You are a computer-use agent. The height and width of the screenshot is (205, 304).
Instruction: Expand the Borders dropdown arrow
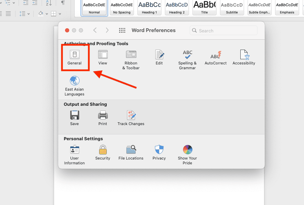tap(60, 14)
